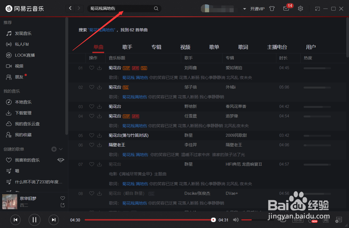Click 开通VIP link
The image size is (349, 228).
pos(257,9)
